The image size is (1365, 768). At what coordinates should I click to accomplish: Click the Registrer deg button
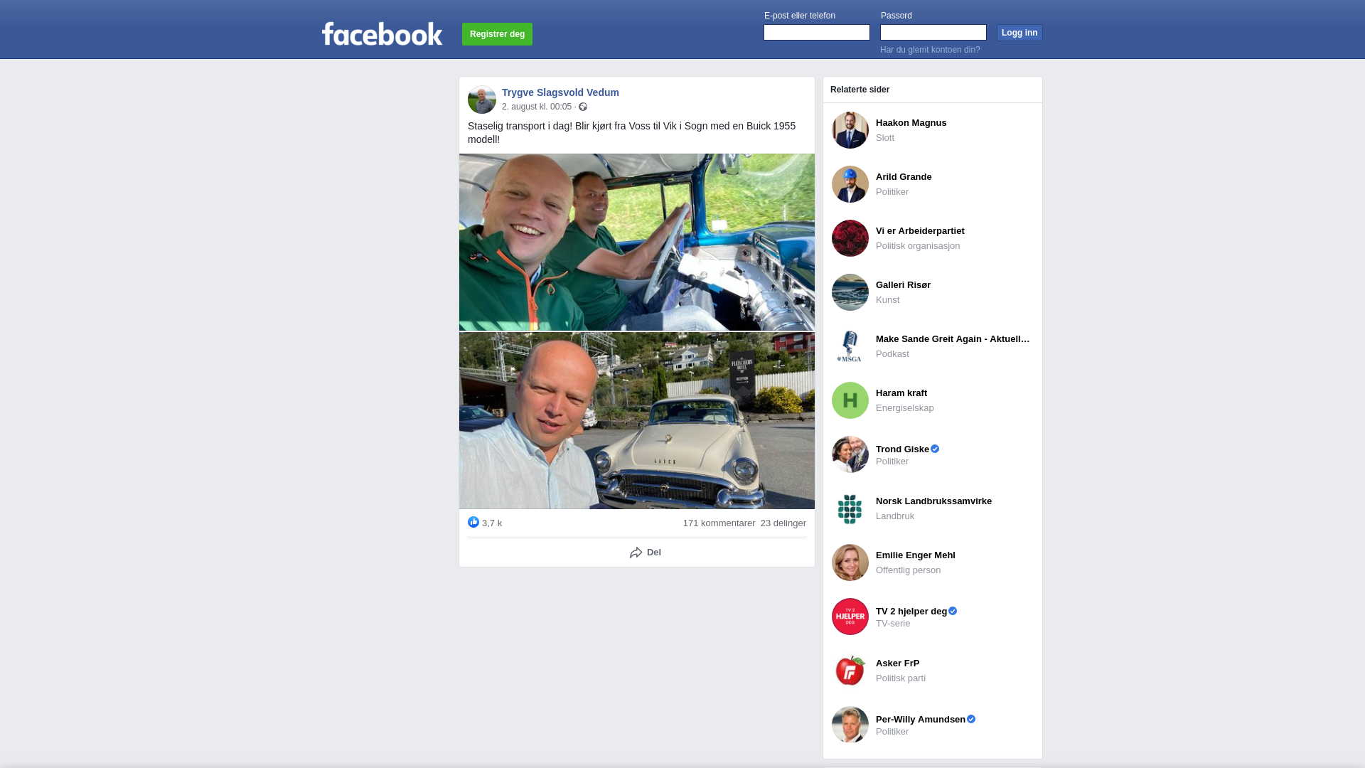(497, 34)
